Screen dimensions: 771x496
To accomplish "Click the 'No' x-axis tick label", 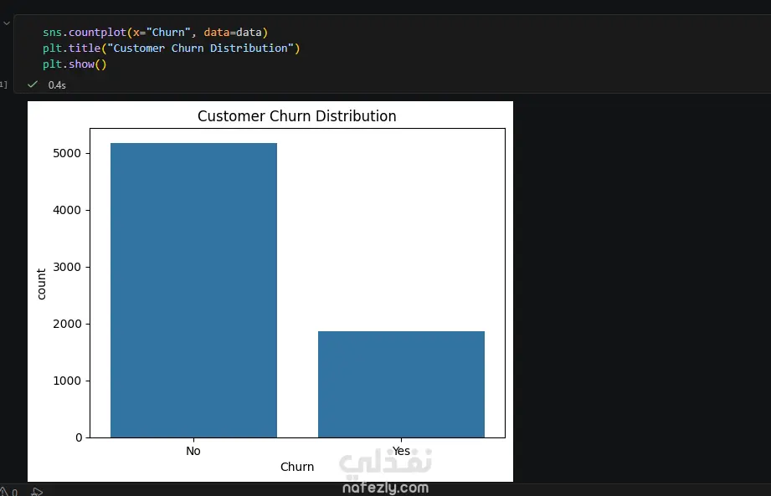I will pyautogui.click(x=193, y=451).
